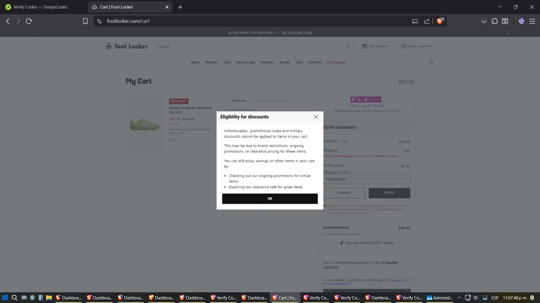Open PayPal Learn more link
The image size is (540, 303).
click(331, 267)
